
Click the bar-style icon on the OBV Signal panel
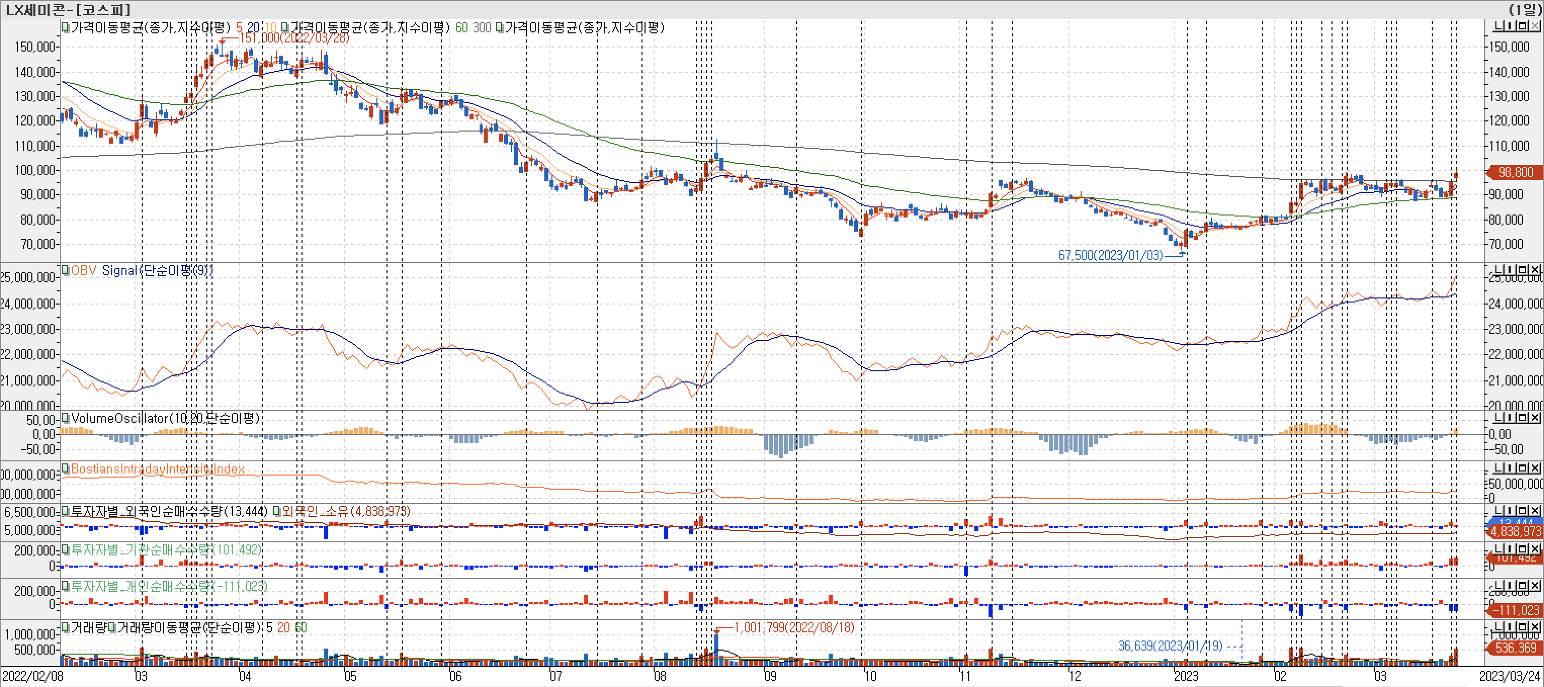click(x=1510, y=270)
